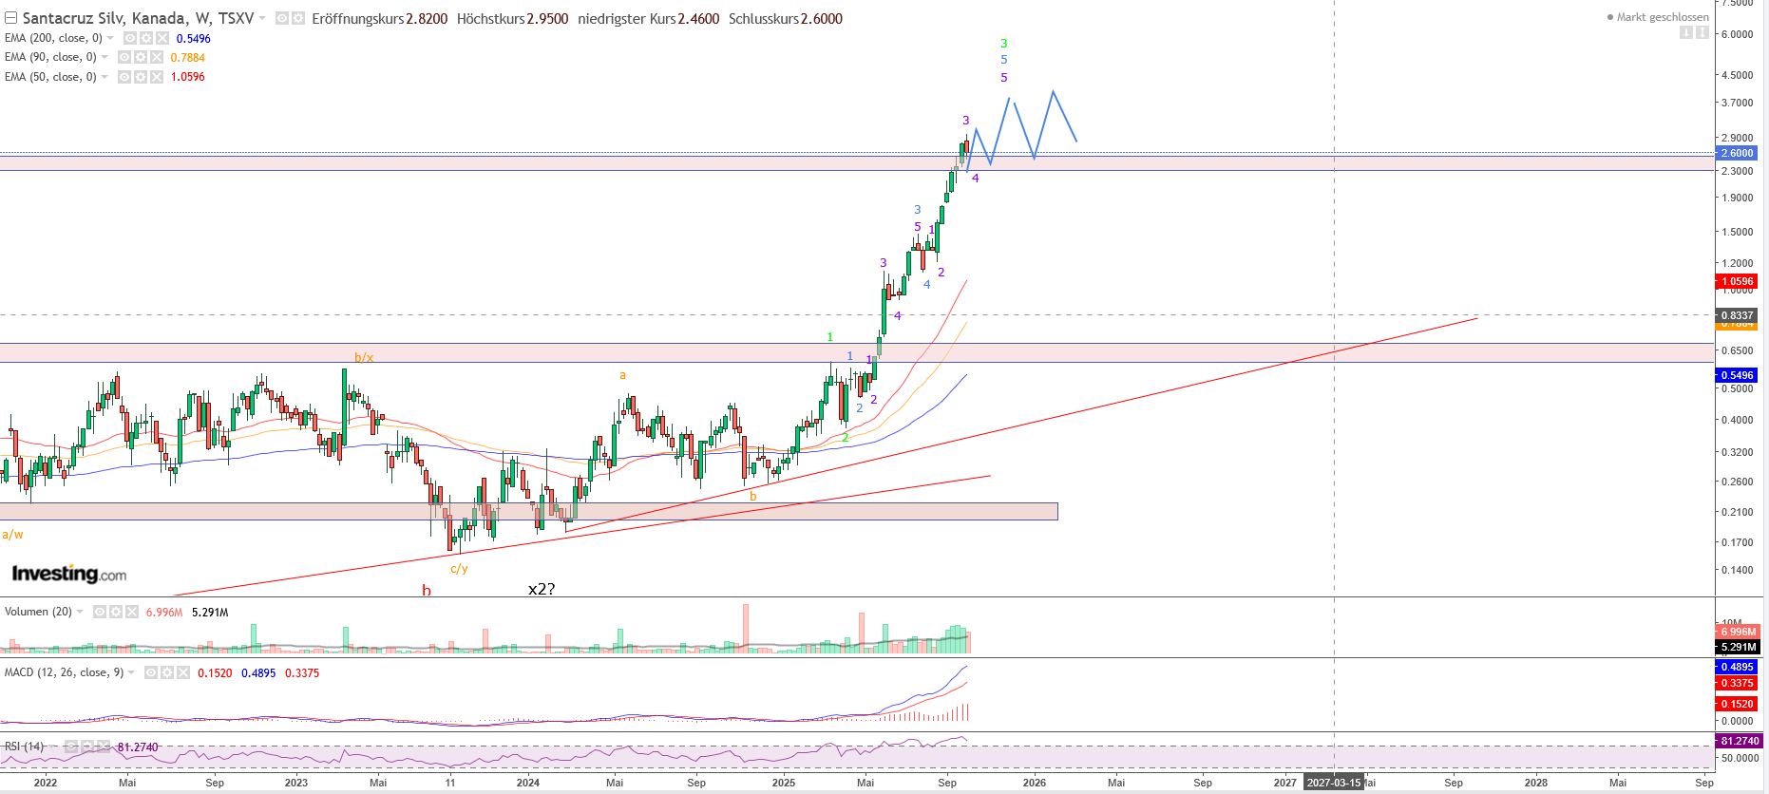Click the 2027-03-15 date marker on time axis
The image size is (1769, 794).
tap(1333, 783)
